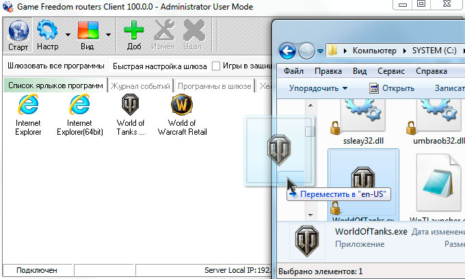This screenshot has width=465, height=279.
Task: Click the Explorer back navigation arrow
Action: 288,51
